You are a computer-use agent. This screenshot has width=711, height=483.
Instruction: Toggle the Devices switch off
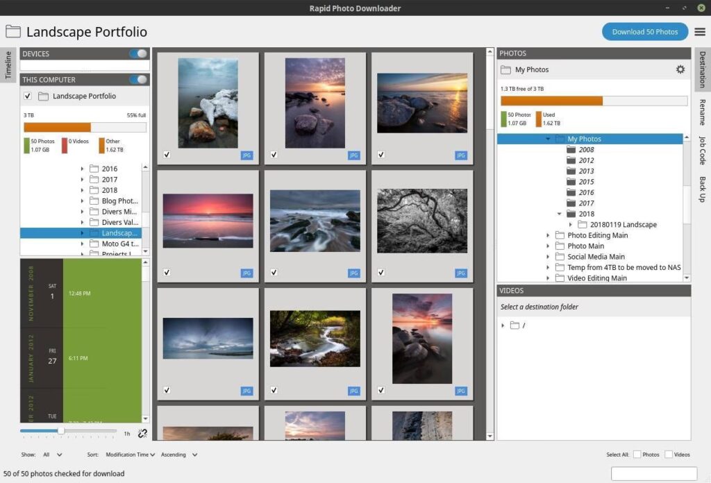[139, 53]
